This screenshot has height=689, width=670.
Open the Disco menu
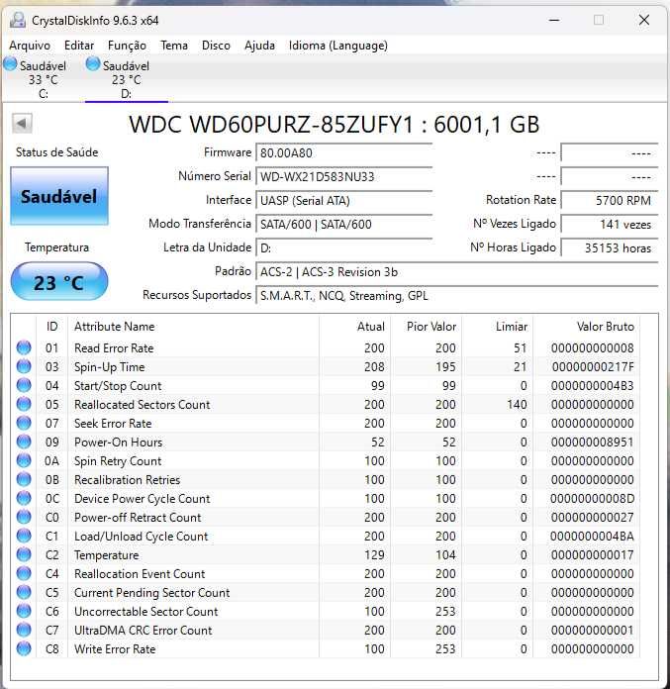(216, 46)
